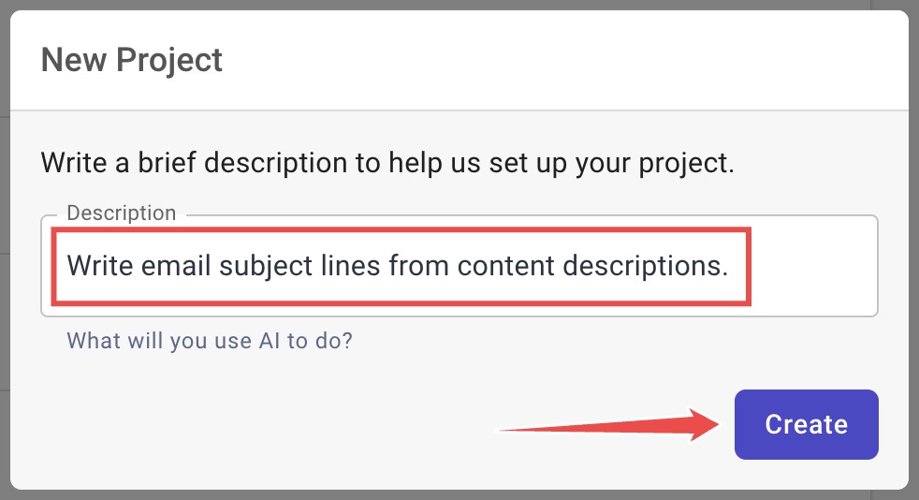
Task: Click the word "from" in the description
Action: click(412, 266)
